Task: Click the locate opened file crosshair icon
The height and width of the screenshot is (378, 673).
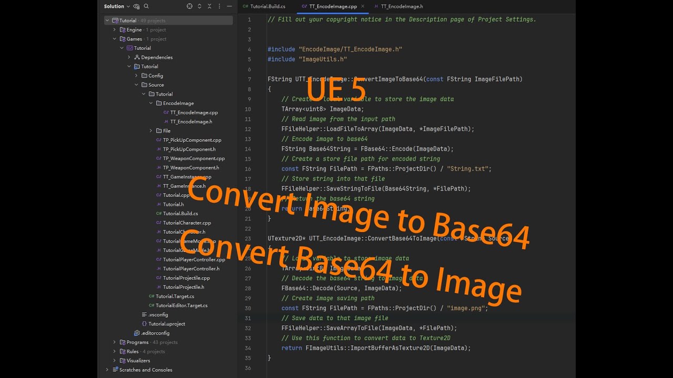Action: 190,6
